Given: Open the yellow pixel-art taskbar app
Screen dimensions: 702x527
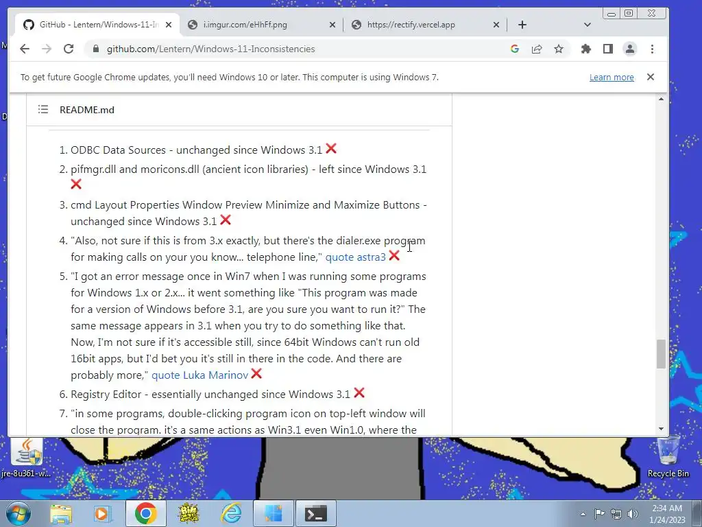Looking at the screenshot, I should pos(189,513).
